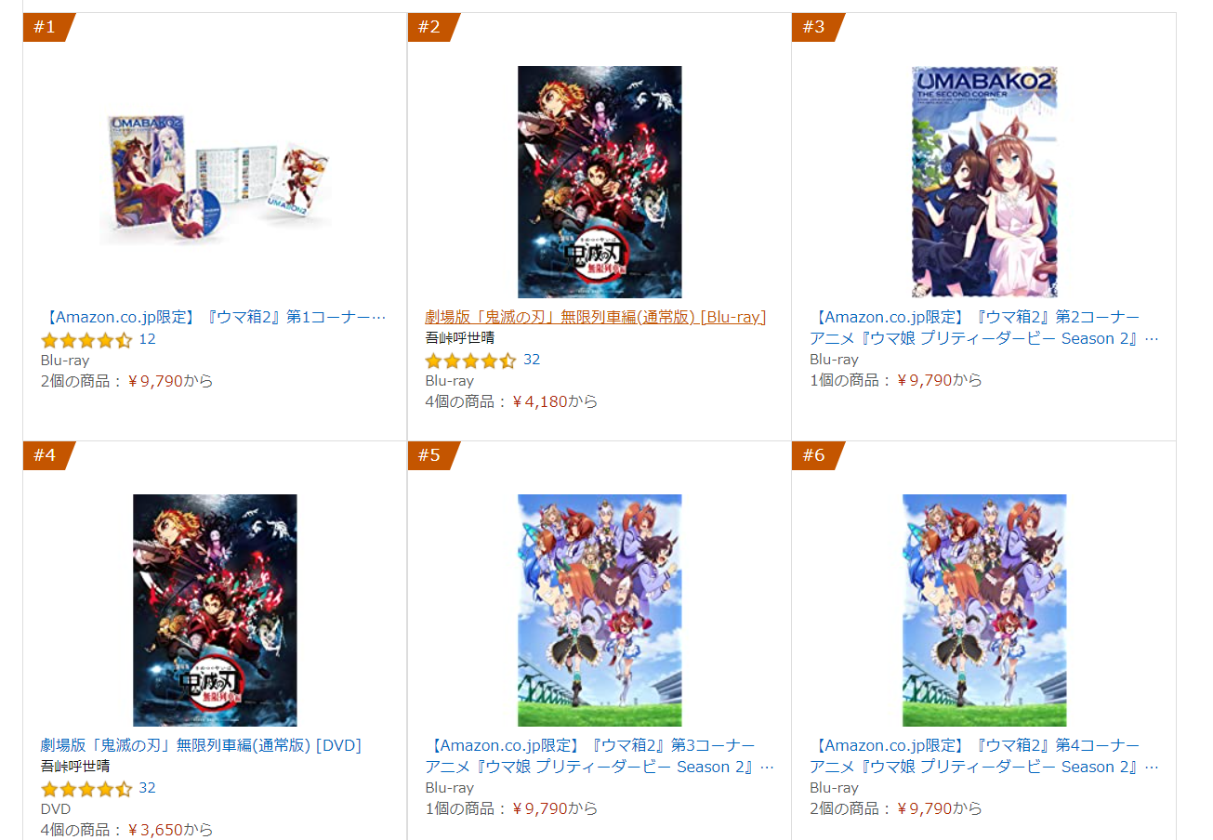The image size is (1213, 840).
Task: Click the #6 Uma Musume fourth corner cover
Action: point(984,610)
